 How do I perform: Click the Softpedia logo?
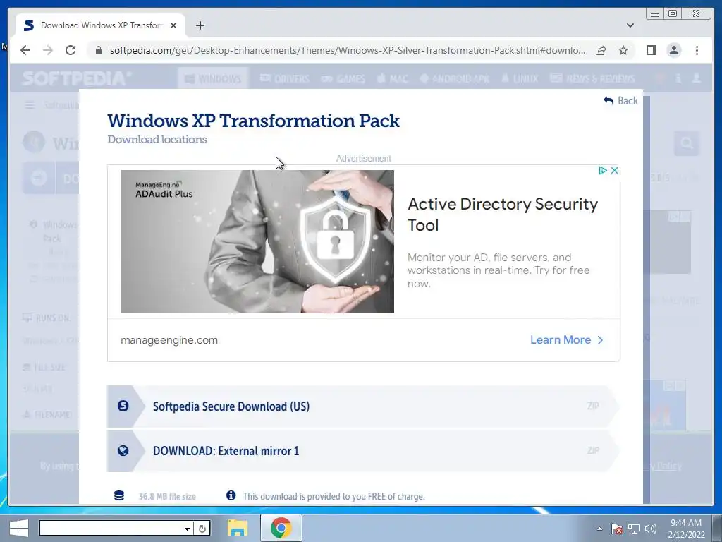click(76, 78)
